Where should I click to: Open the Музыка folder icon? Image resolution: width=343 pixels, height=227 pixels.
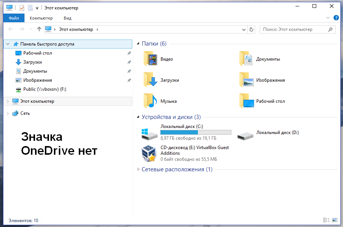click(x=150, y=101)
